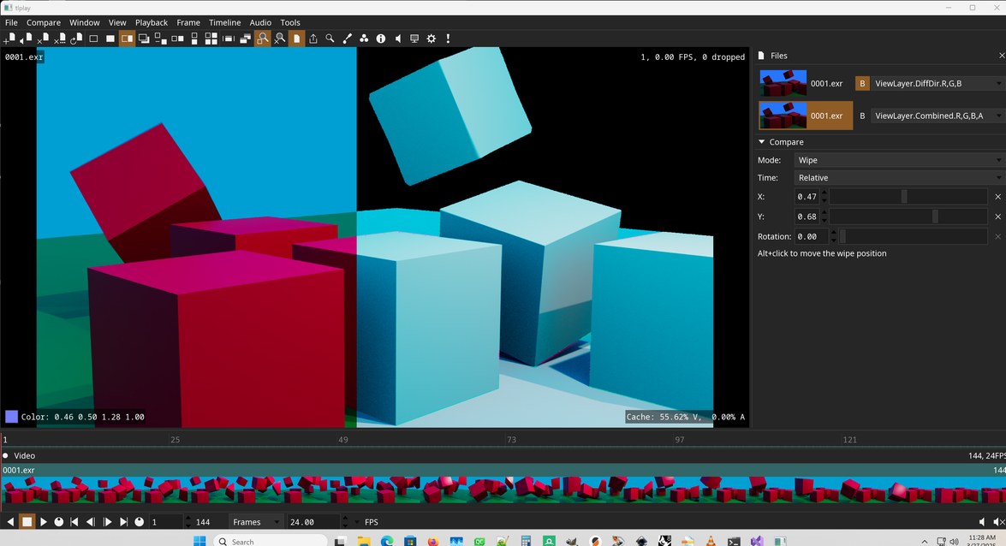Toggle B button for ViewLayer.DiffDir file row
Image resolution: width=1006 pixels, height=546 pixels.
point(862,83)
